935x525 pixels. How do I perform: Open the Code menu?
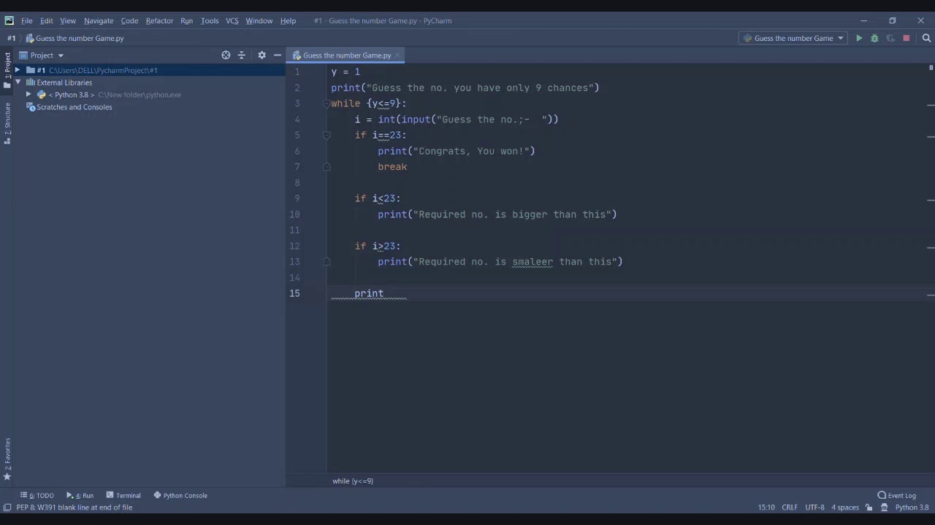click(x=129, y=20)
